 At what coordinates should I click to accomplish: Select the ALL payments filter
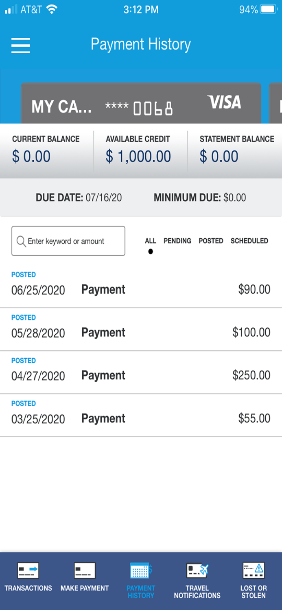tap(150, 241)
